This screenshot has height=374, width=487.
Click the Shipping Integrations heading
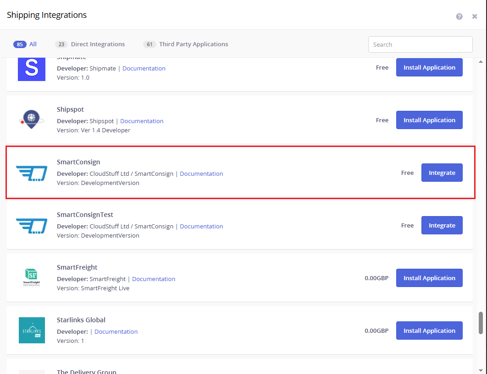47,15
